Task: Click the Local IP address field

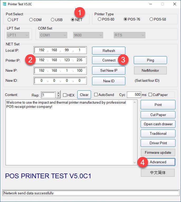Action: coord(60,50)
